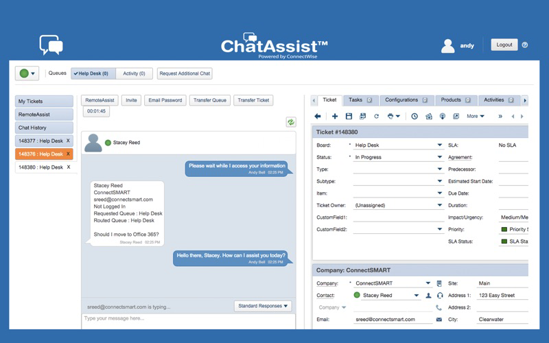Switch to the Tasks tab
The height and width of the screenshot is (343, 549).
click(x=360, y=100)
